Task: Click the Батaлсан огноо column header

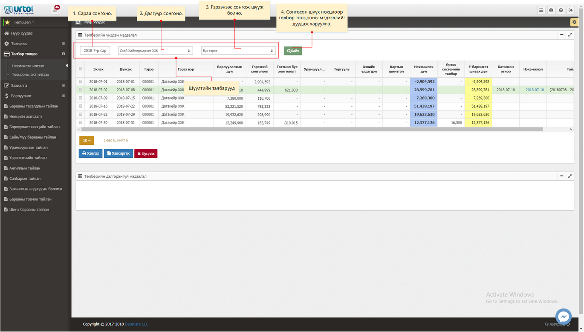Action: [x=506, y=69]
